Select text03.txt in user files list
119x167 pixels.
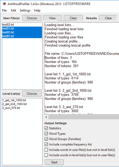(x=22, y=36)
